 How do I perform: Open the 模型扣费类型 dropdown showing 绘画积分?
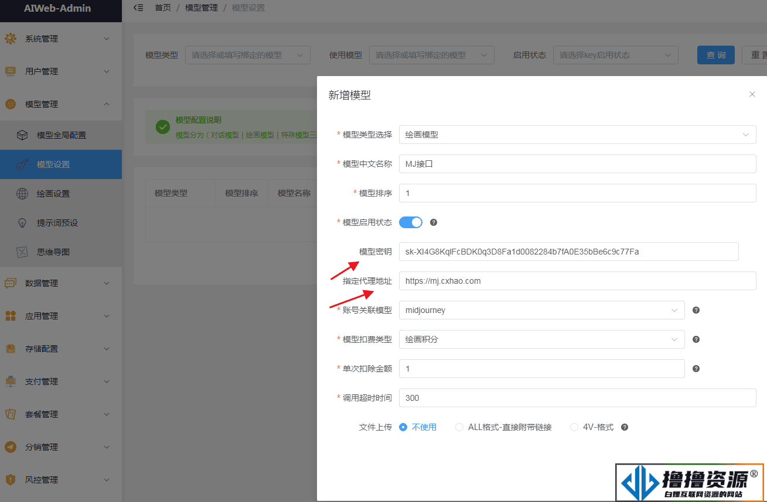[x=542, y=339]
